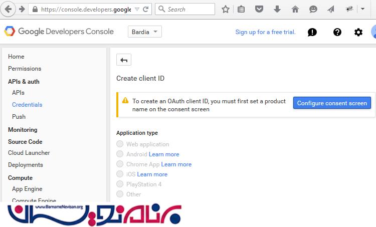This screenshot has height=227, width=376.
Task: Open the console feedback exclamation icon
Action: tap(312, 32)
